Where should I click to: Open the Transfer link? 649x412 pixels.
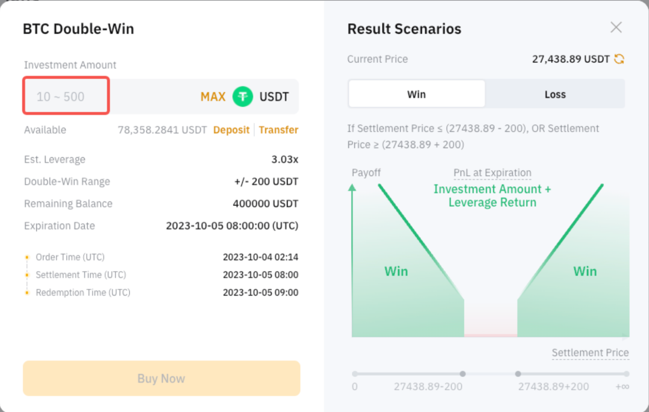(278, 130)
